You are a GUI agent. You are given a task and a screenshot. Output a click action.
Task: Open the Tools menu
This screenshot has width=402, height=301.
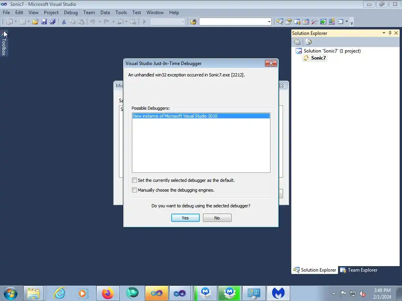click(121, 12)
